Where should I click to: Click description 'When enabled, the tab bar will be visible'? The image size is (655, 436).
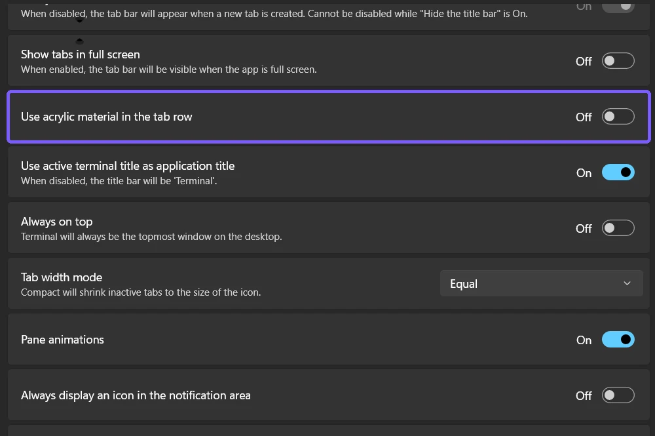(169, 69)
